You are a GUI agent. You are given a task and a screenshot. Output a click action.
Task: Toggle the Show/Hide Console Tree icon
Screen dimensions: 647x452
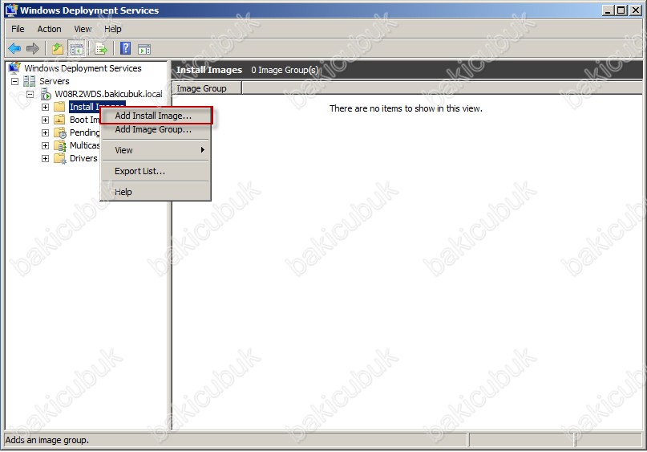click(77, 49)
